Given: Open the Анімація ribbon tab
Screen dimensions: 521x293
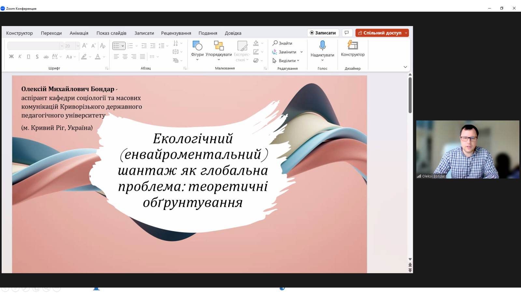Looking at the screenshot, I should 79,33.
